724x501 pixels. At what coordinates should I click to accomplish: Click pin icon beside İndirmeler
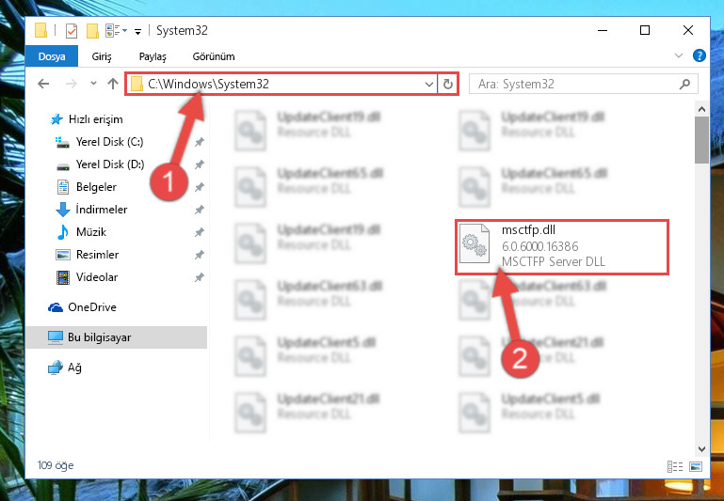point(199,210)
